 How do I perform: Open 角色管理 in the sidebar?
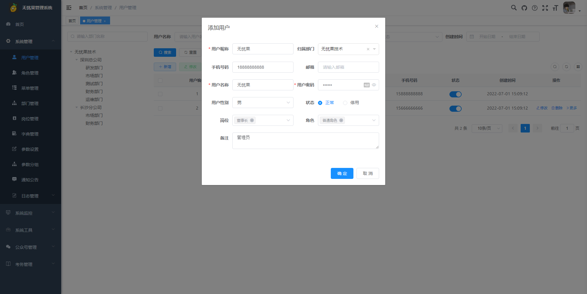(x=30, y=73)
